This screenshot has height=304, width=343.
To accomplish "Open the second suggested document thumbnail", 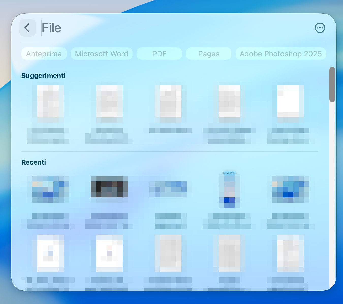I will coord(109,102).
